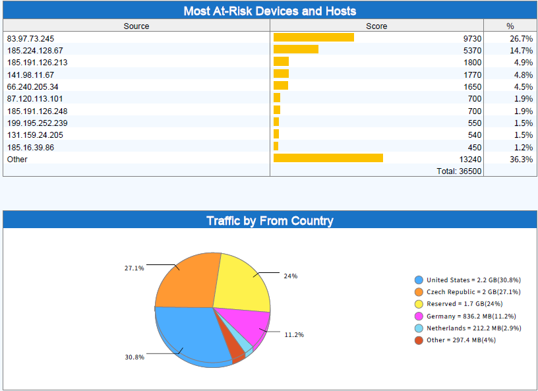This screenshot has width=538, height=391.
Task: Click the 14.7% percentage cell
Action: tap(521, 51)
